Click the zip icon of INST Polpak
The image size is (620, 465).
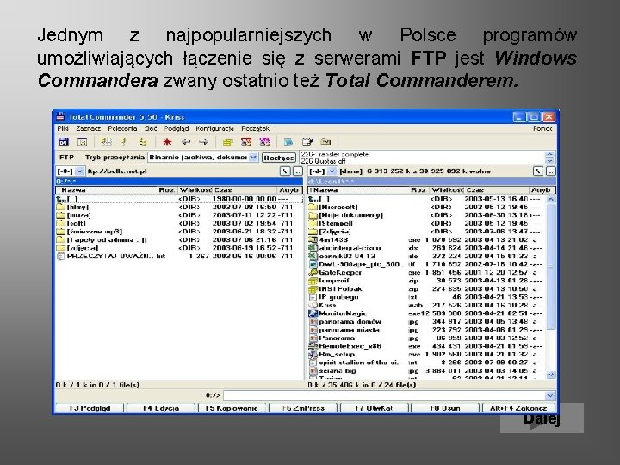point(313,288)
